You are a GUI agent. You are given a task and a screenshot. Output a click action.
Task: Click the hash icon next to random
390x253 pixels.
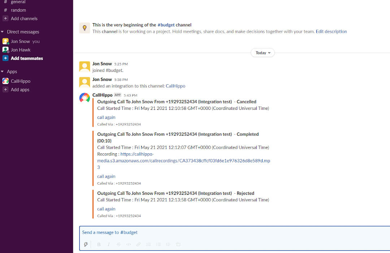(x=5, y=10)
